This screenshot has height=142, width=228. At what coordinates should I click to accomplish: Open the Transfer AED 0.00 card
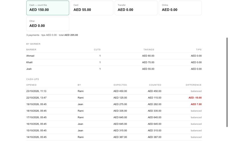pos(136,8)
